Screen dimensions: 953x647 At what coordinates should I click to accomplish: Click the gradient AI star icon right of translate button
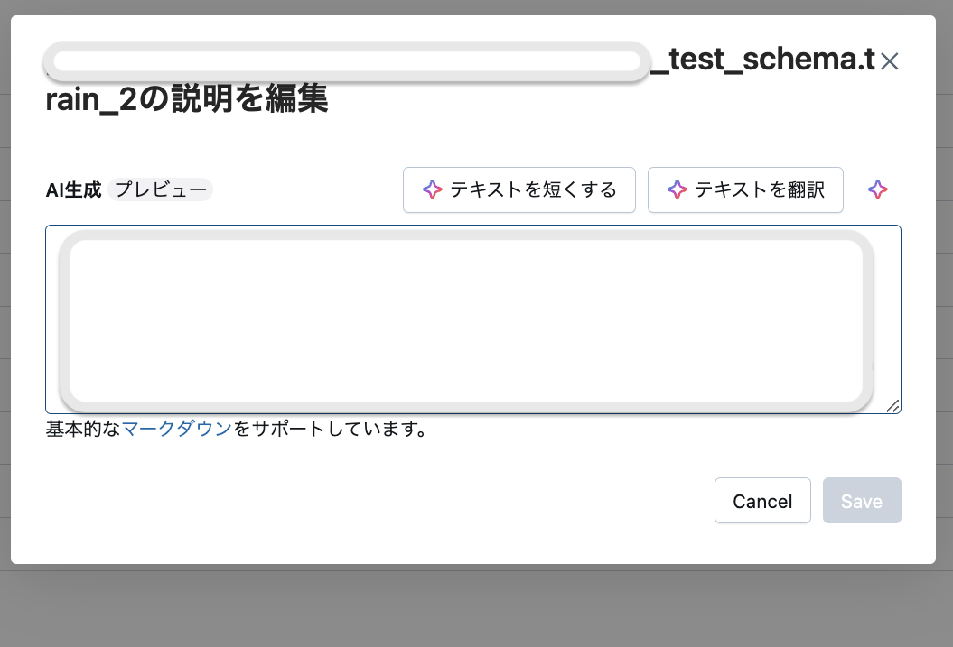(877, 189)
